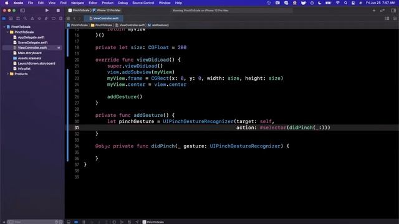Collapse the PinchToScale project root

4,27
